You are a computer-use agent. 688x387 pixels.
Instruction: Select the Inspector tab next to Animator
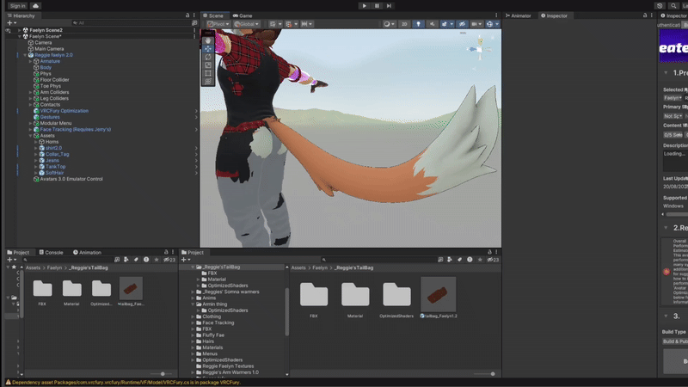point(554,15)
